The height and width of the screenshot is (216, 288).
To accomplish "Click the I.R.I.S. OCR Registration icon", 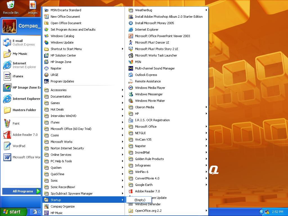I will tap(131, 120).
